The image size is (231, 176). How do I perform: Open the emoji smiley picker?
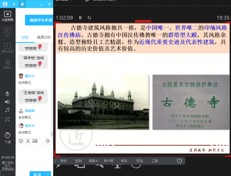click(21, 141)
